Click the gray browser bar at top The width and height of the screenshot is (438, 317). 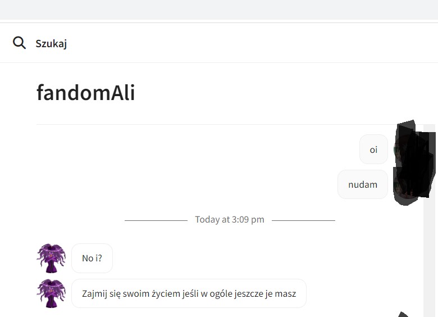219,10
